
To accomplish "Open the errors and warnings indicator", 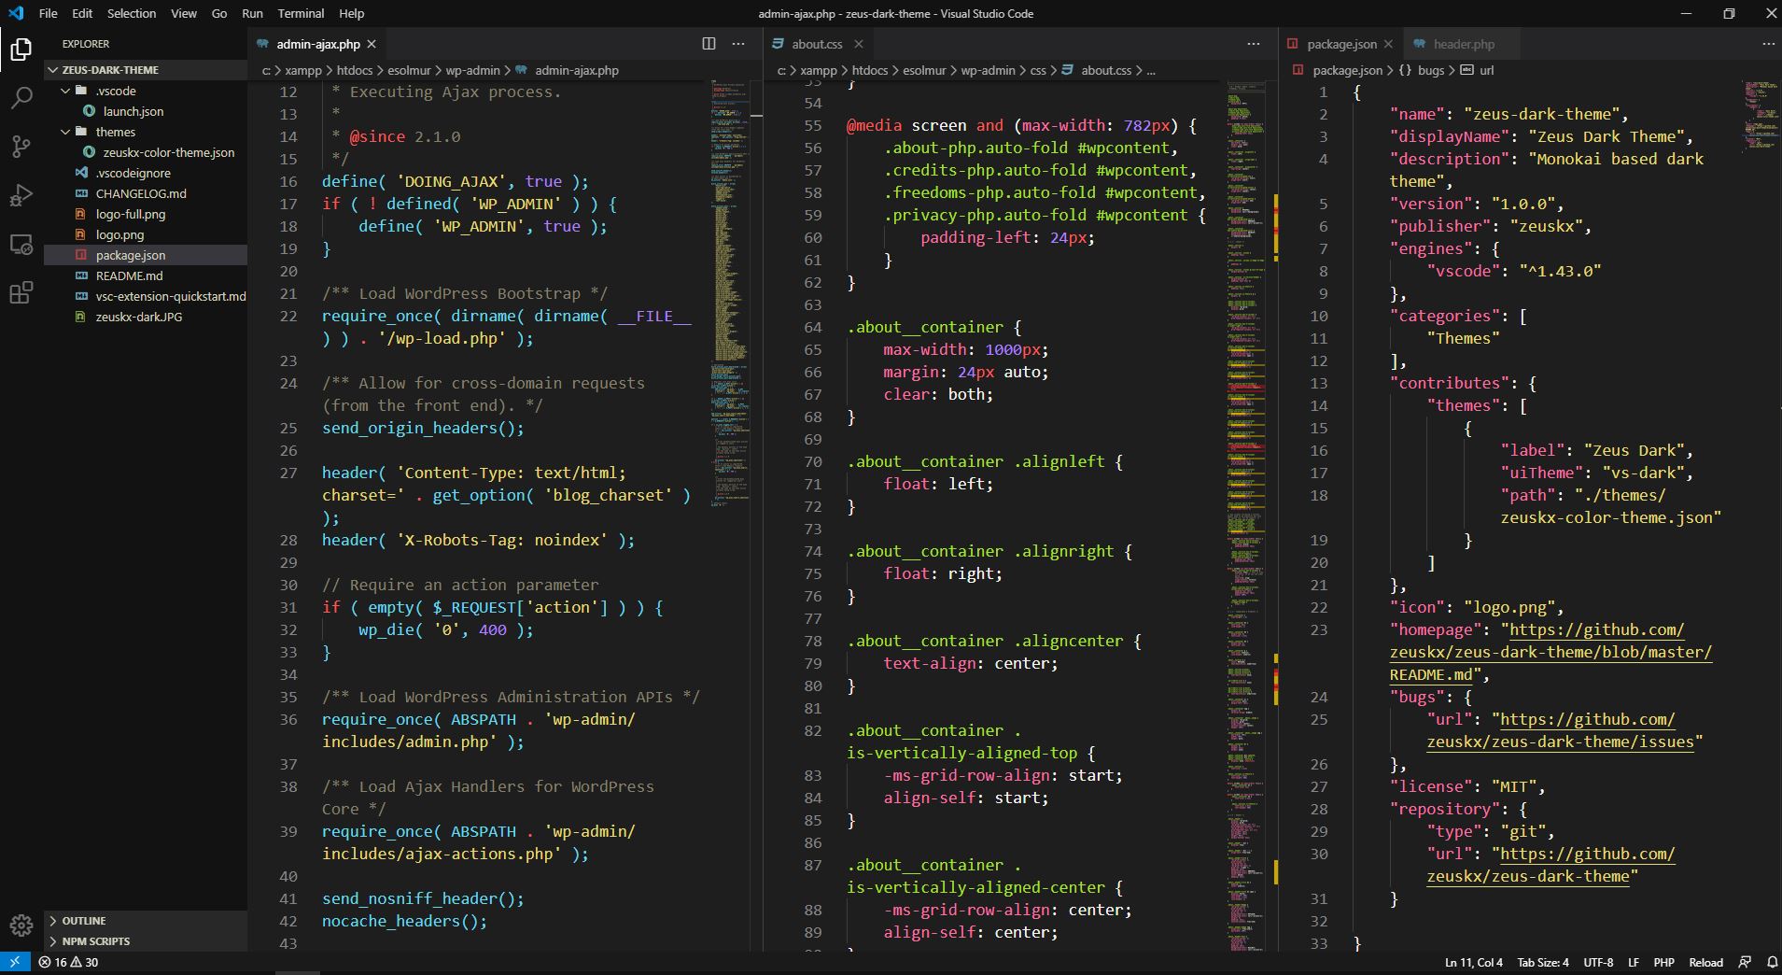I will pyautogui.click(x=68, y=962).
